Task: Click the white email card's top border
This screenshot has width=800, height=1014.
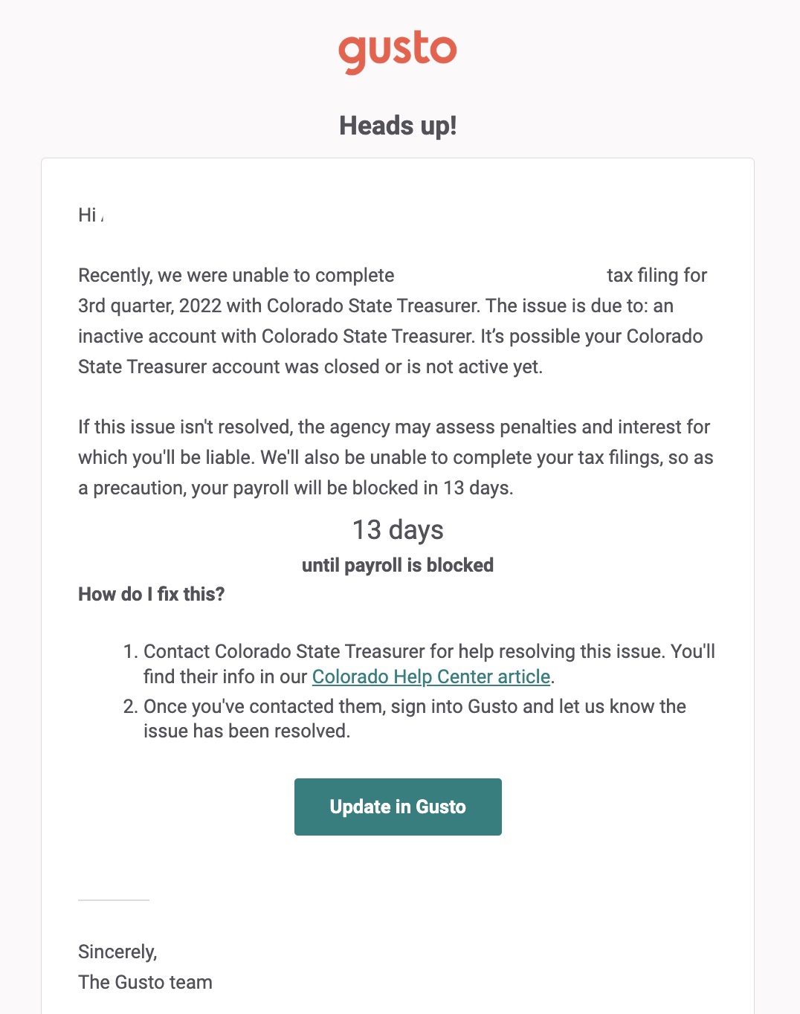Action: coord(398,158)
